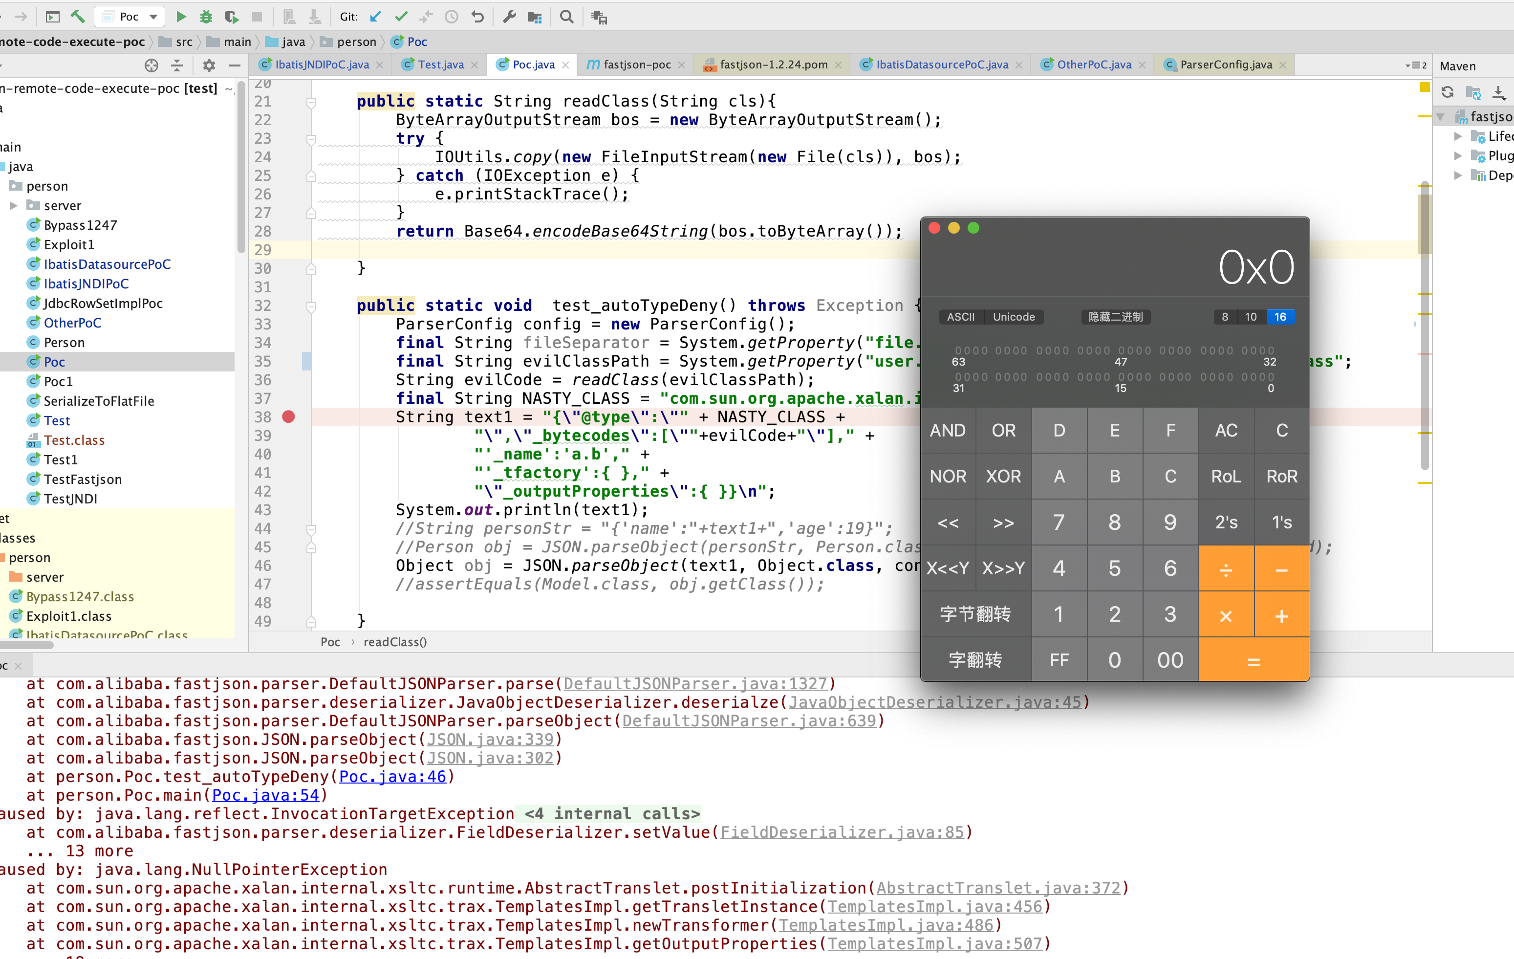Expand the Maven fastjson project node
Screen dimensions: 1514x959
[1440, 117]
